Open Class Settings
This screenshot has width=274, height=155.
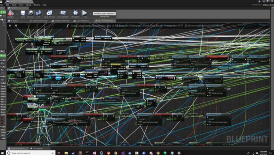click(x=49, y=14)
